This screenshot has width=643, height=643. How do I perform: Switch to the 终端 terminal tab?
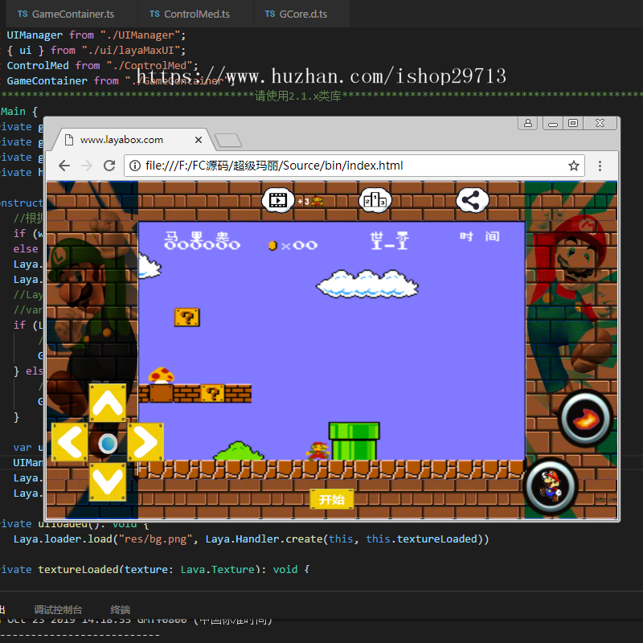[x=120, y=610]
